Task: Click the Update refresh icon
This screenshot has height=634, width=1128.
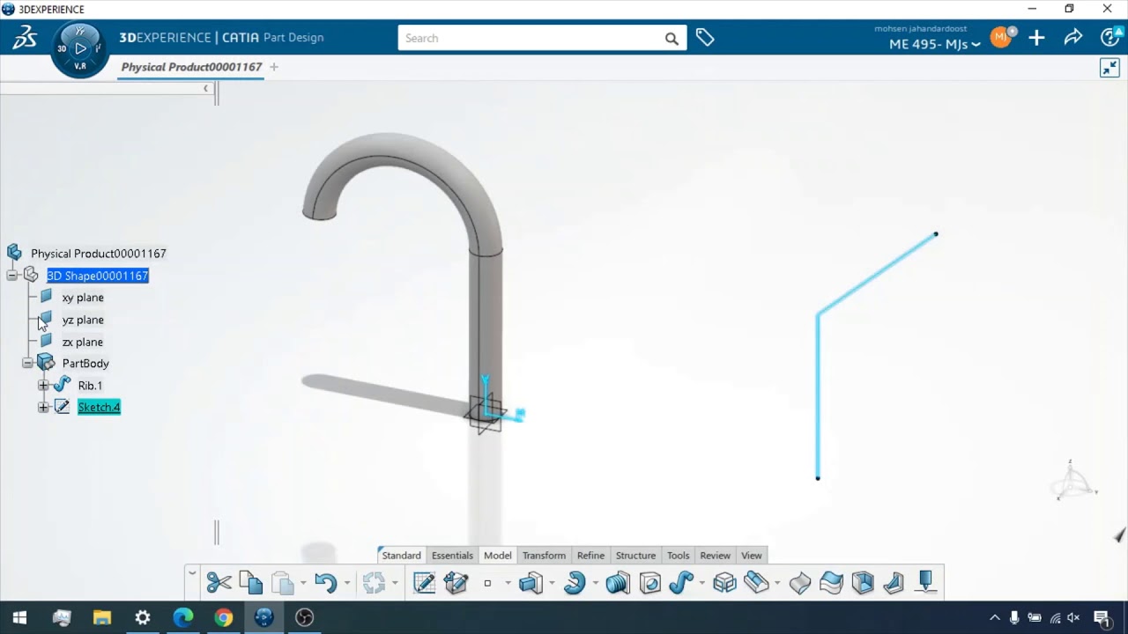Action: click(374, 582)
